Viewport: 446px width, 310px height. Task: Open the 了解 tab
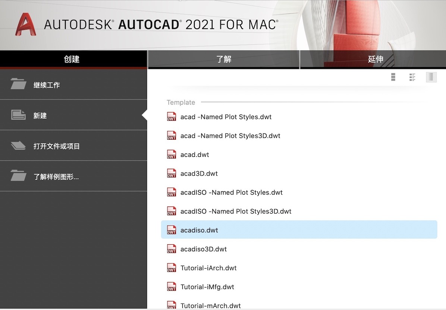[224, 59]
